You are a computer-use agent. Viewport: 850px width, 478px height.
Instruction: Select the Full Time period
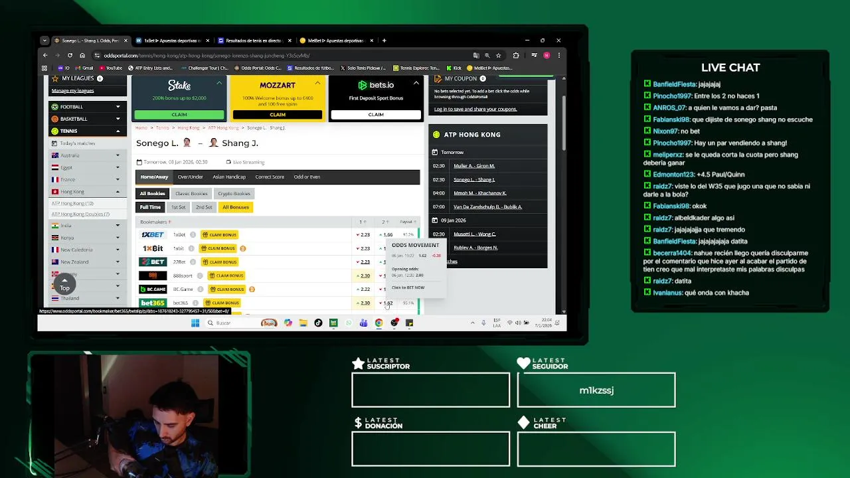pos(150,207)
